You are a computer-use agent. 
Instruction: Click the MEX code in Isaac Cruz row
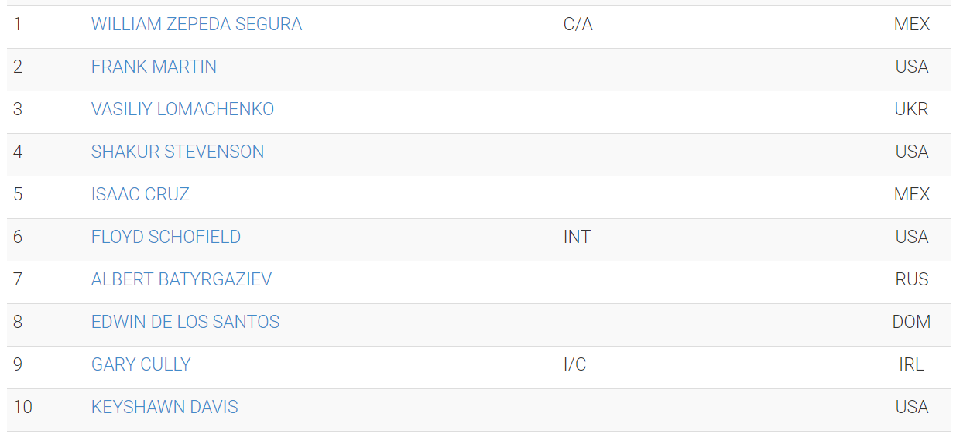912,194
